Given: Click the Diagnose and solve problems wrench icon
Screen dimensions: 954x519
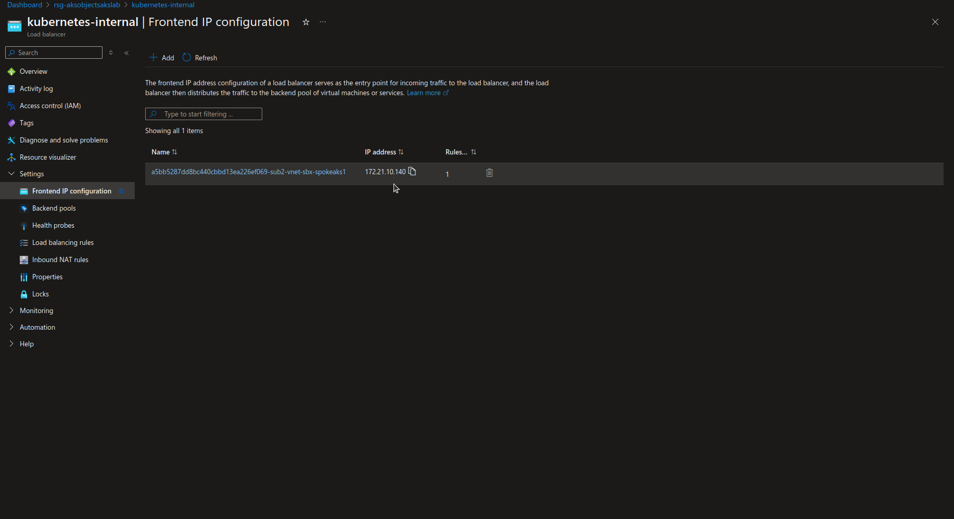Looking at the screenshot, I should click(x=11, y=140).
